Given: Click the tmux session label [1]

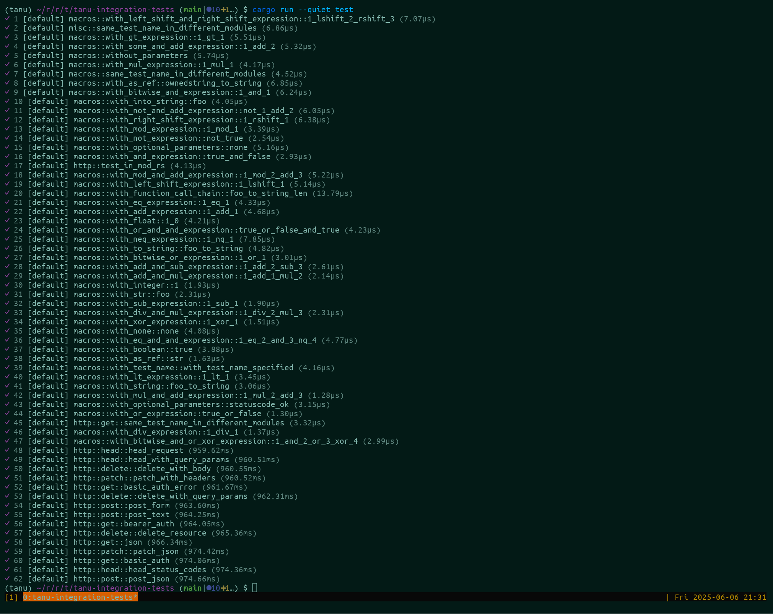Looking at the screenshot, I should click(x=11, y=597).
